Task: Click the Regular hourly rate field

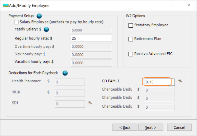Action: point(91,38)
